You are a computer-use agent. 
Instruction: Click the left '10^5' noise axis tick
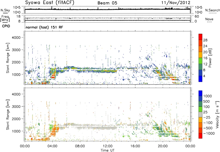pos(17,8)
